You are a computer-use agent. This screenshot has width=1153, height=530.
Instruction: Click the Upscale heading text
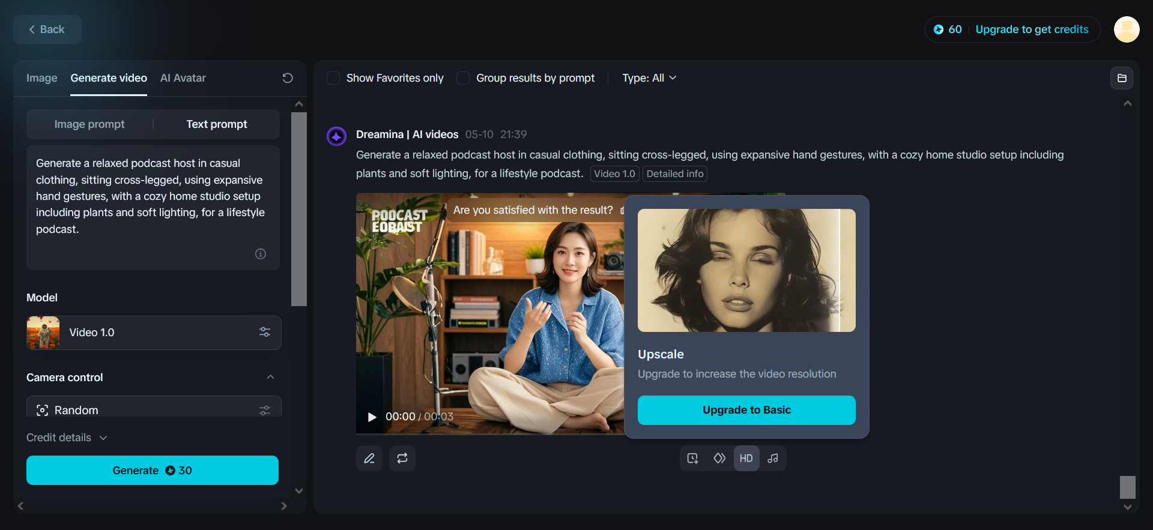pos(661,354)
